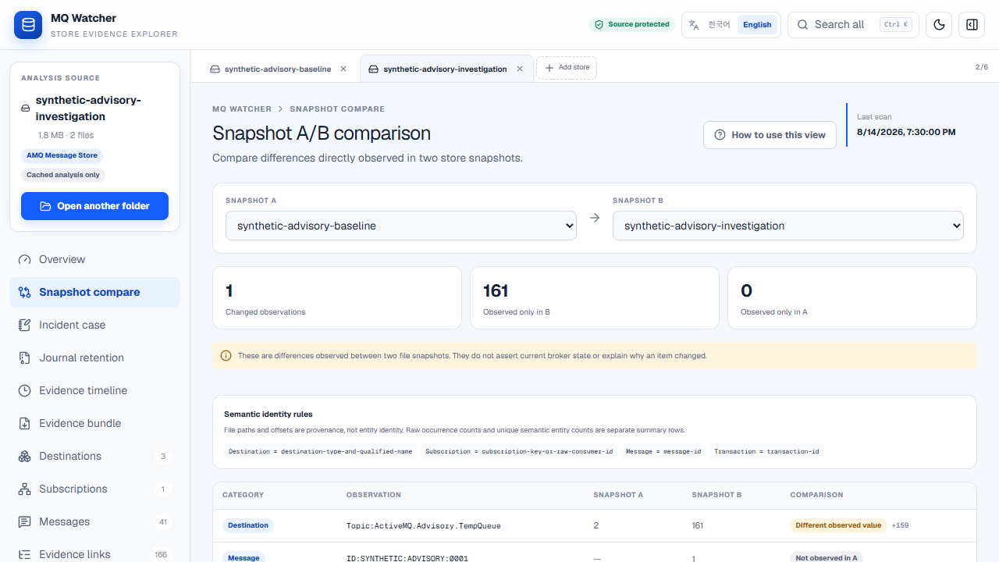The image size is (999, 562).
Task: Click the Evidence bundle download icon
Action: [25, 423]
